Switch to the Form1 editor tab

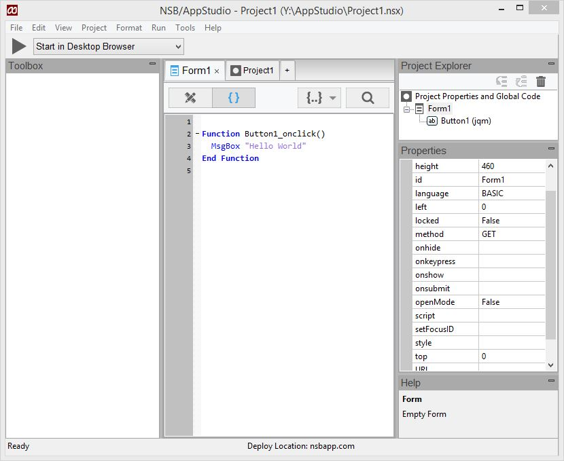[195, 71]
